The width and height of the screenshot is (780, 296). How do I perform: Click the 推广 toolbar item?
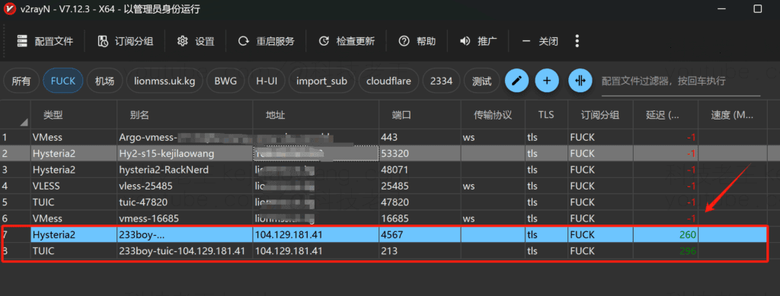[478, 41]
